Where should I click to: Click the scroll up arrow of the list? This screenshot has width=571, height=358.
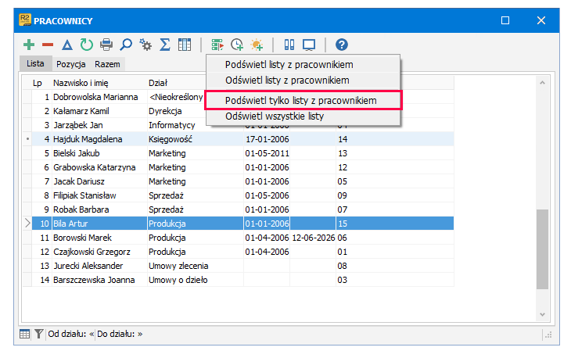click(542, 83)
